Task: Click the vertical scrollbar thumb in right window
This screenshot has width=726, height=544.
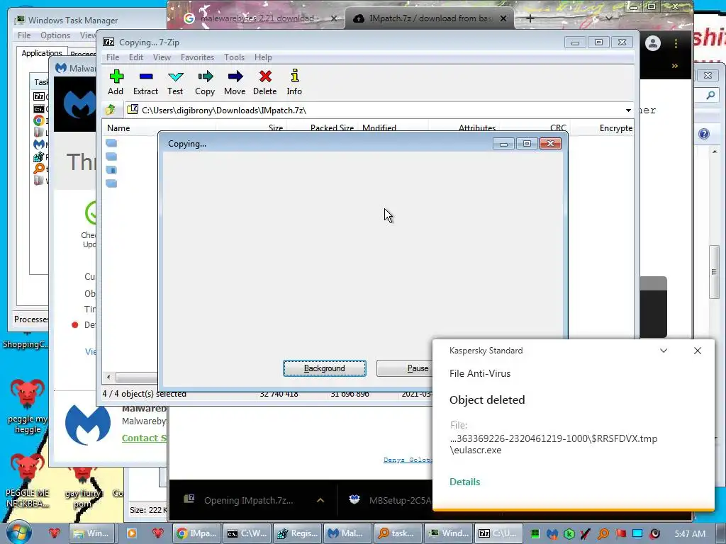Action: 714,272
